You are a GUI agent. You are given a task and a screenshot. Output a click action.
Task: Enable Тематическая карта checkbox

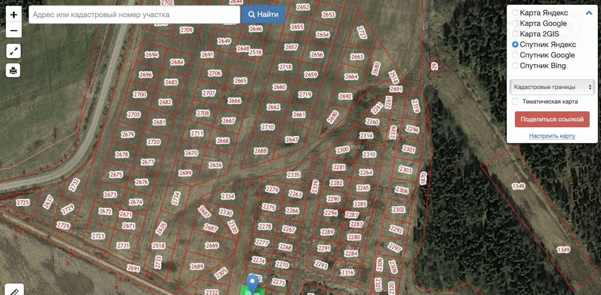click(516, 102)
